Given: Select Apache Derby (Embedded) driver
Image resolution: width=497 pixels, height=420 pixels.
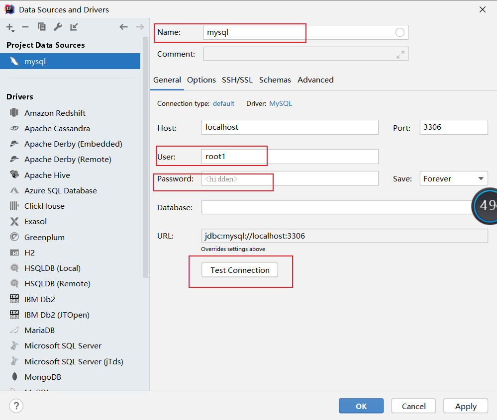Looking at the screenshot, I should point(73,144).
